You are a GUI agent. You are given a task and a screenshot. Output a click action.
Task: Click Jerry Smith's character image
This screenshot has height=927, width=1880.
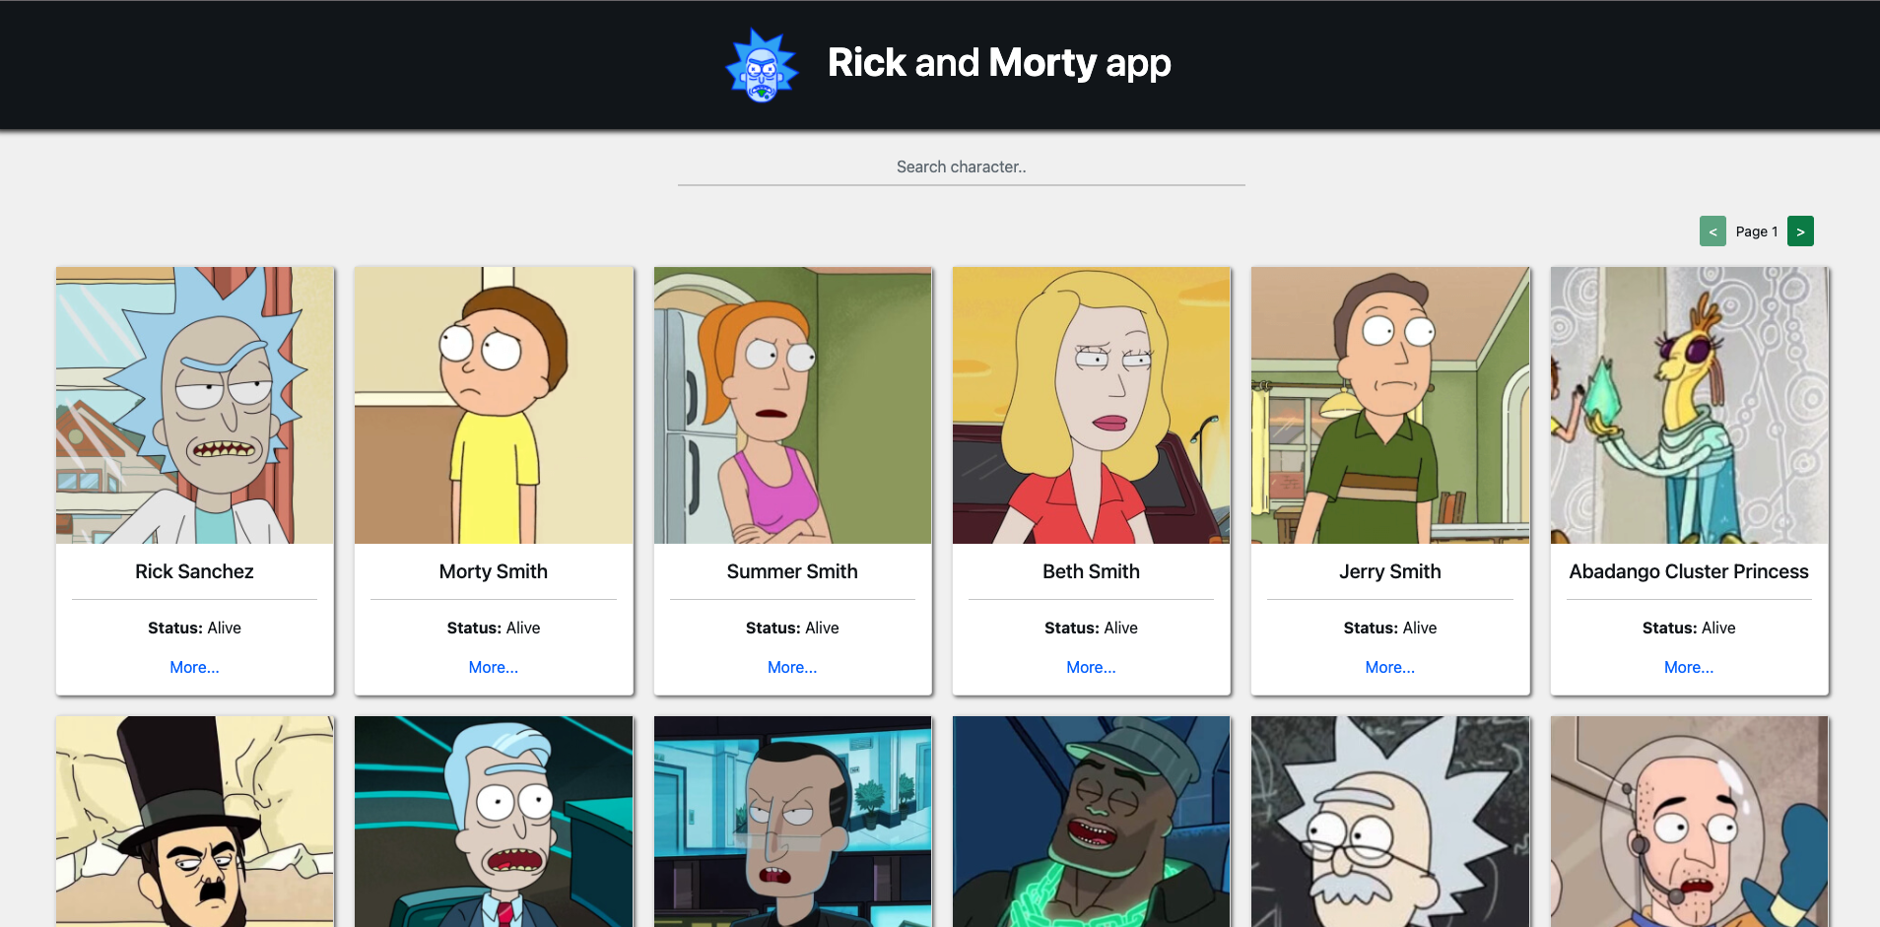[x=1389, y=405]
